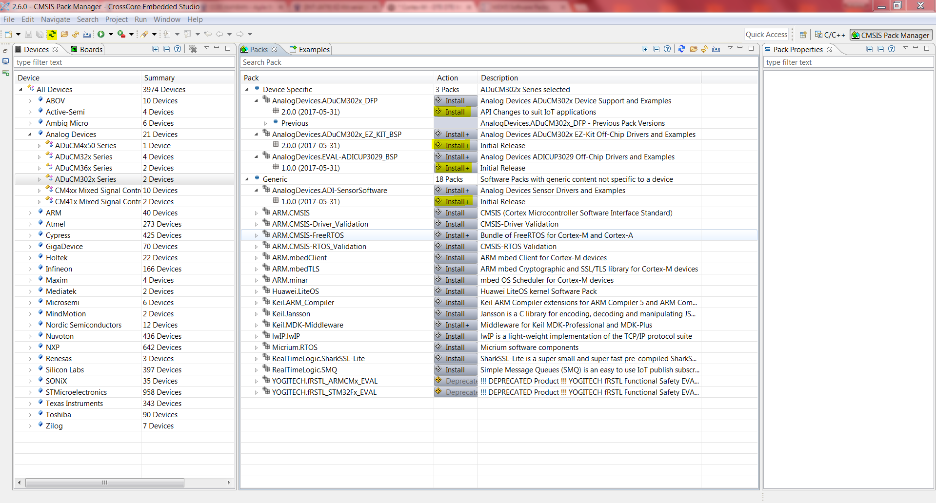Image resolution: width=936 pixels, height=503 pixels.
Task: Expand the STMicroelectronics vendor node
Action: point(30,392)
